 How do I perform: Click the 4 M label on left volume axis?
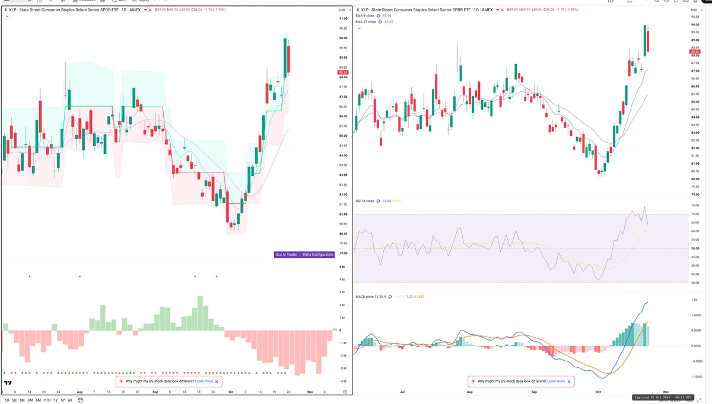click(342, 279)
